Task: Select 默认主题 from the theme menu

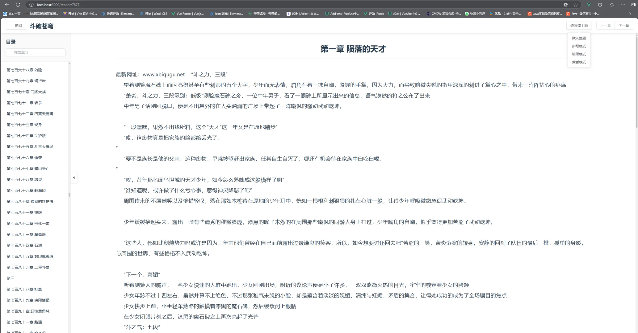Action: point(579,38)
